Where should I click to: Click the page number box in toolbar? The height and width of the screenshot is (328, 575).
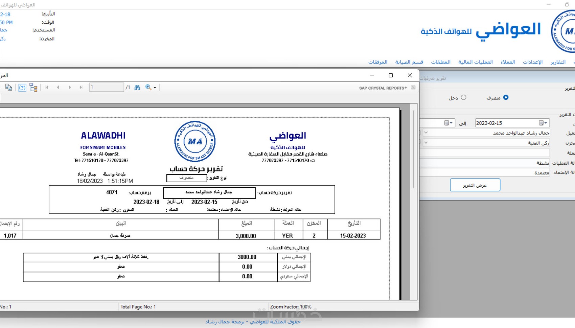107,87
